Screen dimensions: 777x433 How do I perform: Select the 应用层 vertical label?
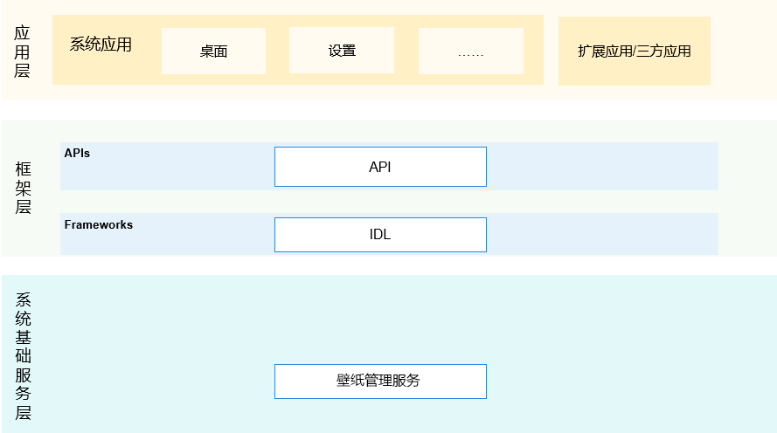point(22,52)
